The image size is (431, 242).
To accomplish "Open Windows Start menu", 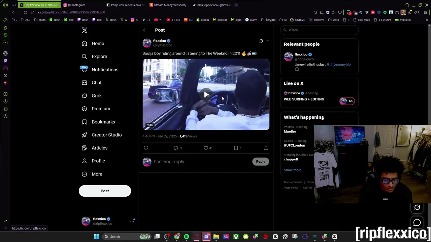I will (97, 237).
